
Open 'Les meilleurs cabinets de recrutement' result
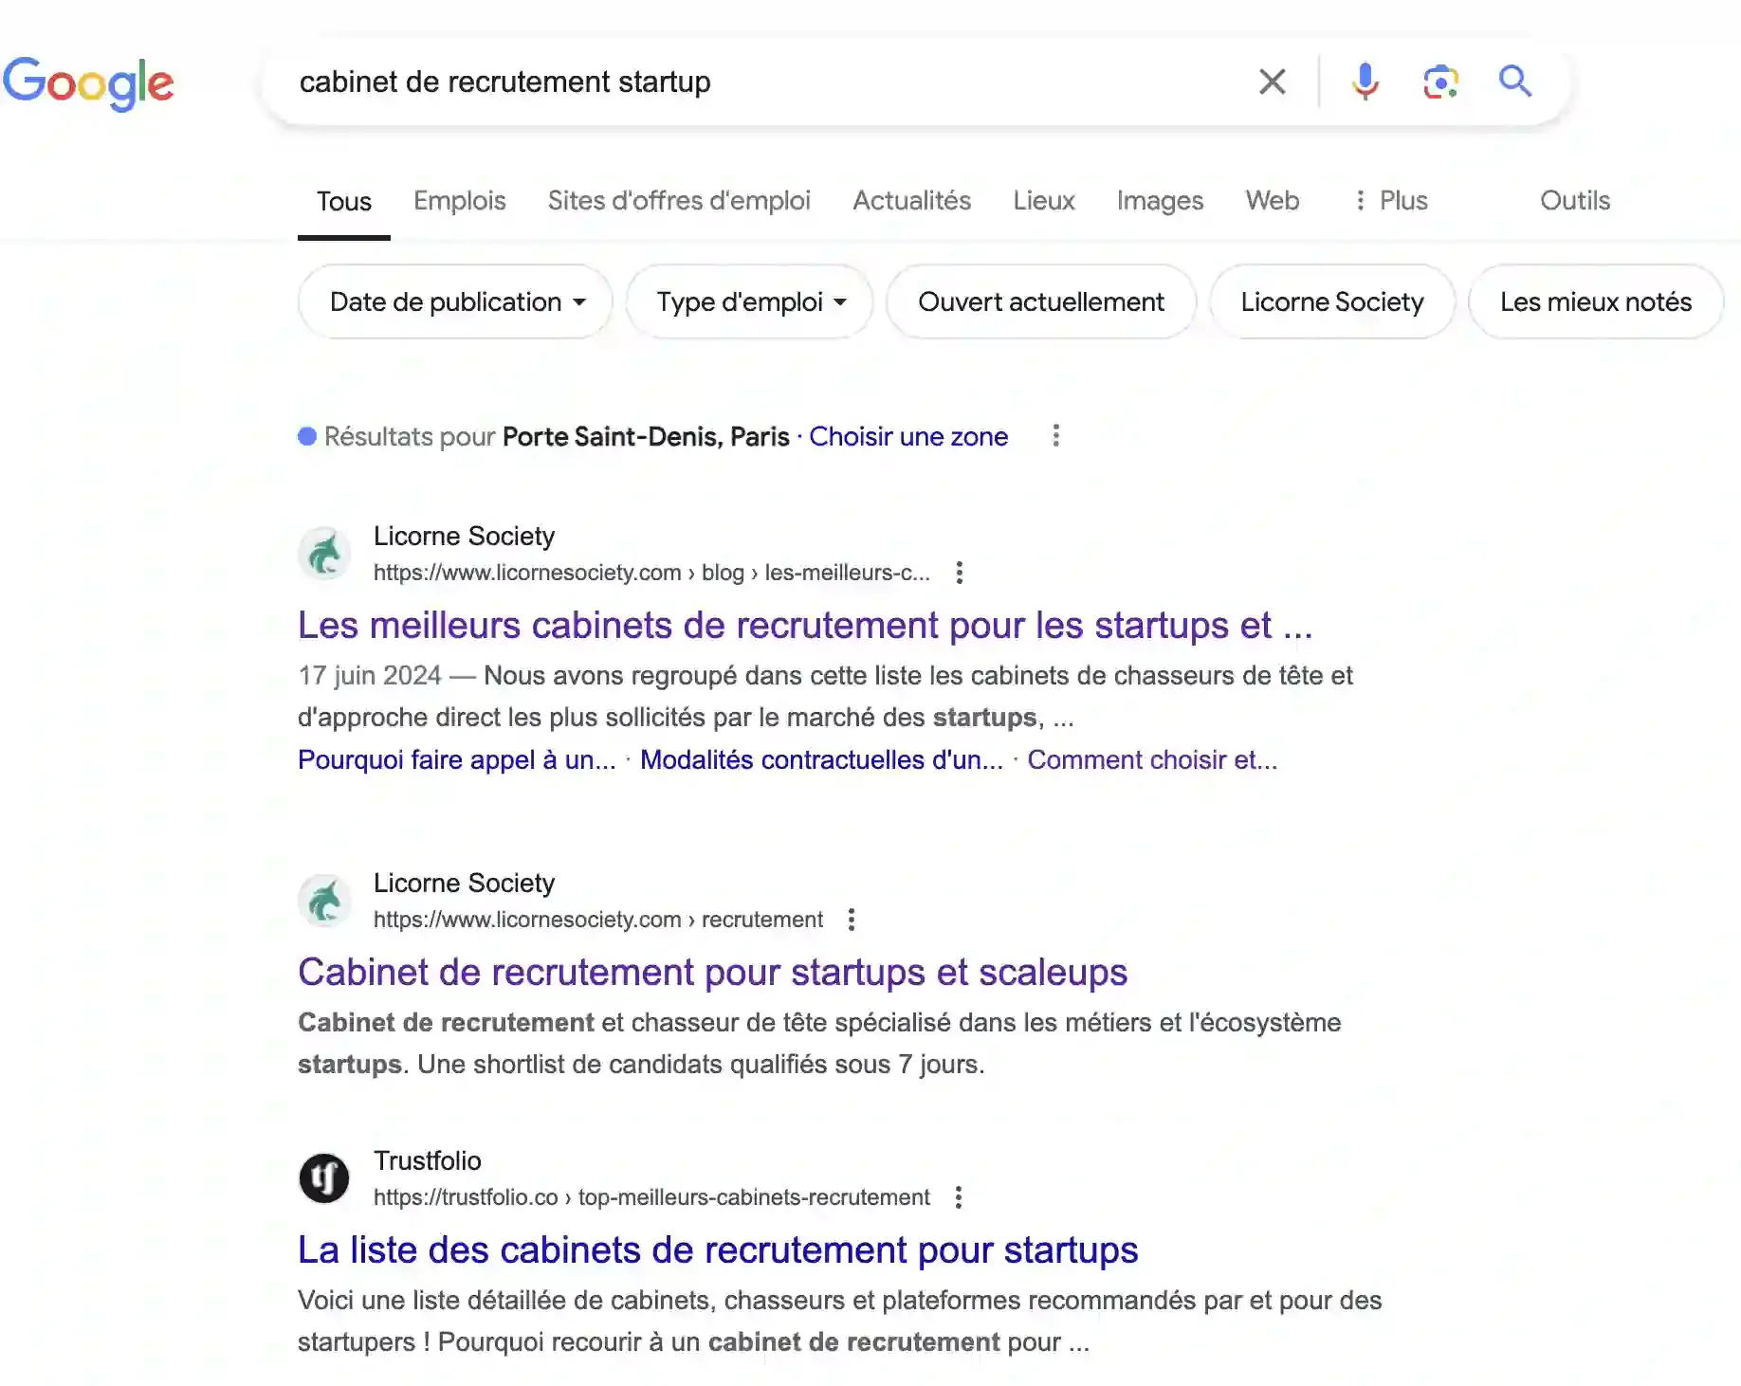(805, 626)
